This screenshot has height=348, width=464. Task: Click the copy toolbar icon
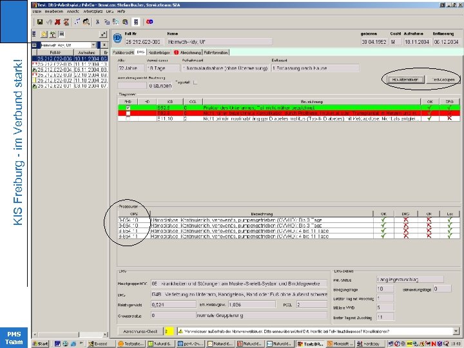coord(107,22)
